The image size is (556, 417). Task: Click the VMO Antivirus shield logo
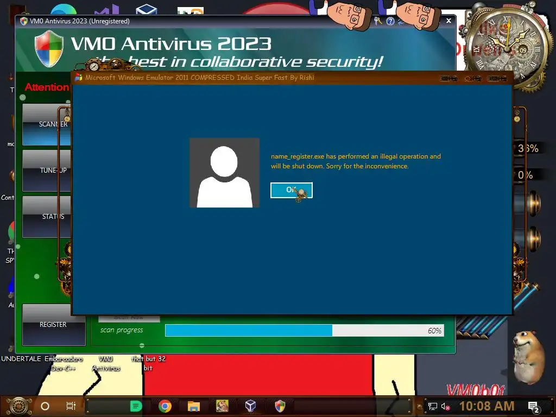coord(49,48)
